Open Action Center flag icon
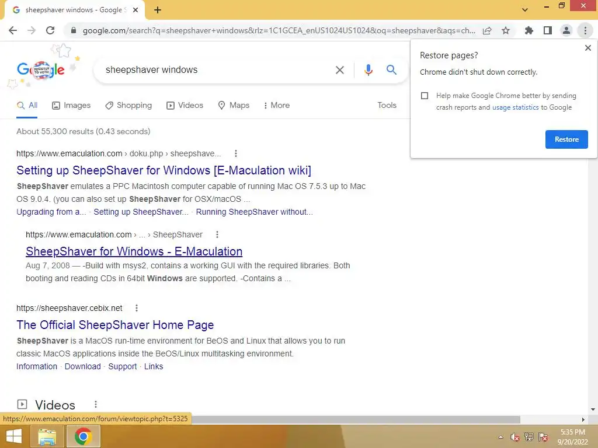The image size is (598, 448). click(543, 437)
